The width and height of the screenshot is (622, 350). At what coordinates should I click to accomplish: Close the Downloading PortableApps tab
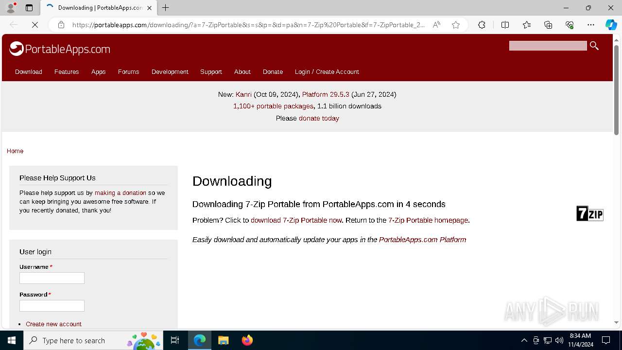click(x=149, y=8)
